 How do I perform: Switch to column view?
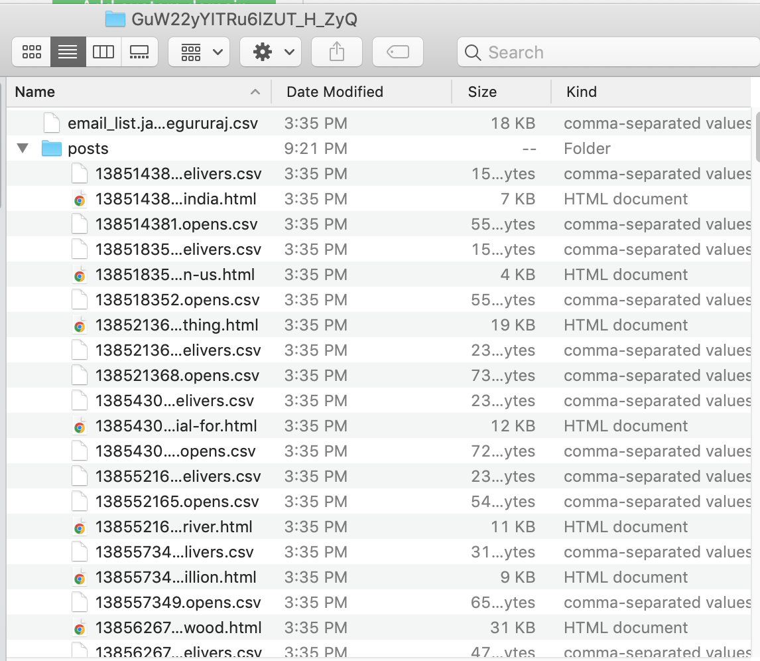click(x=103, y=52)
